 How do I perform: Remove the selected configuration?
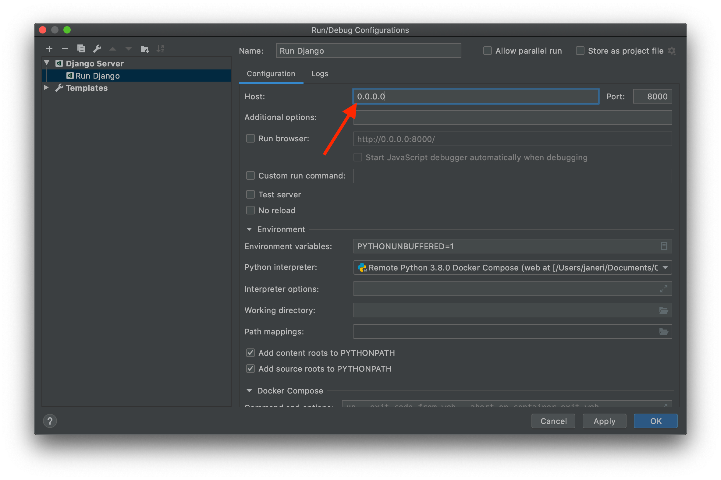65,48
